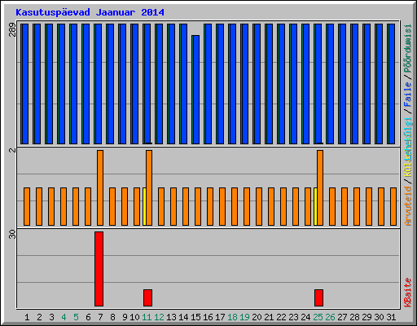The height and width of the screenshot is (326, 417).
Task: Click the orange Arvuteid legend label
Action: click(x=408, y=206)
